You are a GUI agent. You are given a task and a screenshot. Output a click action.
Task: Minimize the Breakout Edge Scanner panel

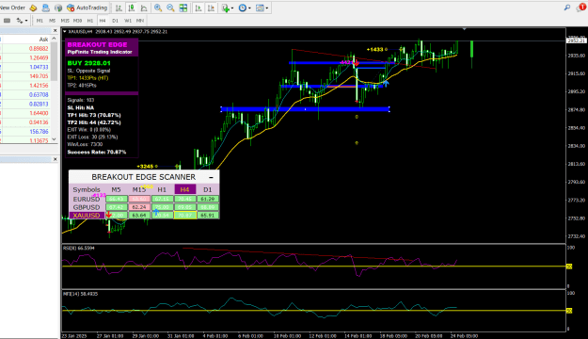(211, 177)
